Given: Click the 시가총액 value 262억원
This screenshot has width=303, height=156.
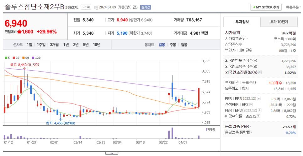Looking at the screenshot, I should [x=289, y=33].
